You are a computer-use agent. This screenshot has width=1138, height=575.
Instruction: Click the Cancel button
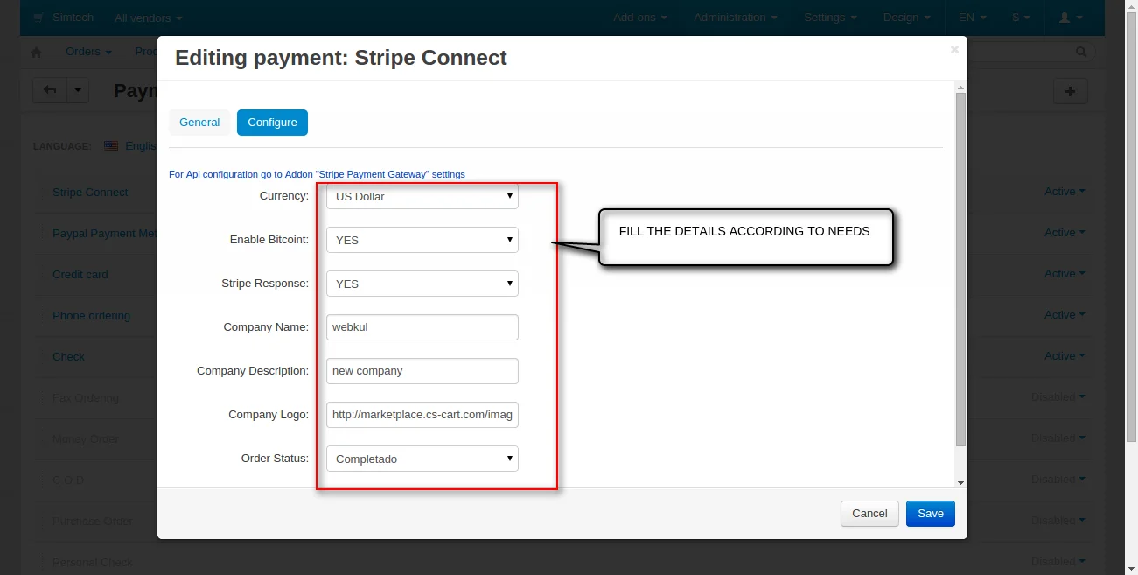click(x=869, y=514)
